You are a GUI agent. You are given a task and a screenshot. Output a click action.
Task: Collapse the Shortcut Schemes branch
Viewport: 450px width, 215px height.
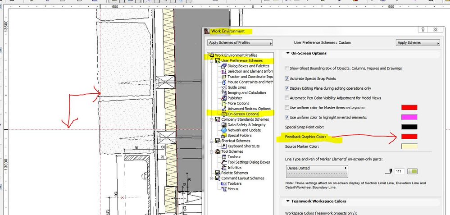(212, 141)
